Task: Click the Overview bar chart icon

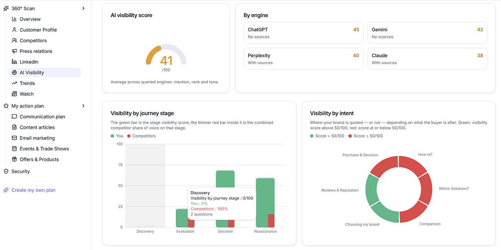Action: tap(14, 19)
